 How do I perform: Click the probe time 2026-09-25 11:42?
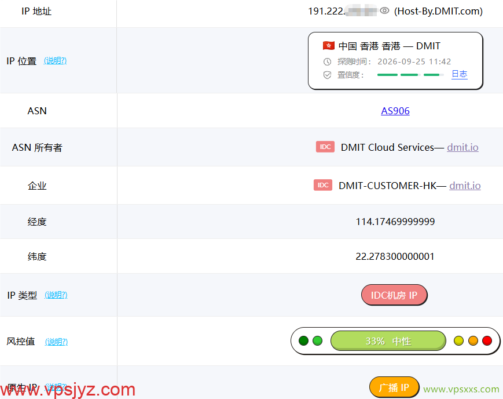point(414,61)
